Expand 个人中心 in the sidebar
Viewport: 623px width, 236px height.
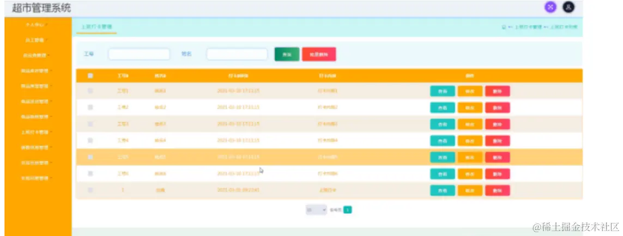point(36,25)
